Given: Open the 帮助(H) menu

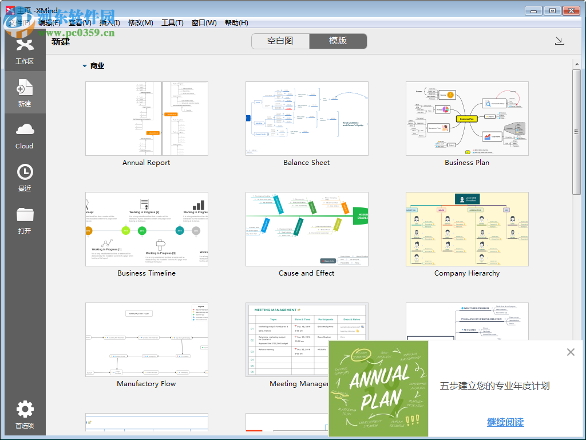Looking at the screenshot, I should 236,23.
